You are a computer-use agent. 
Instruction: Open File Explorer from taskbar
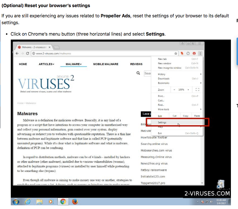[39, 202]
